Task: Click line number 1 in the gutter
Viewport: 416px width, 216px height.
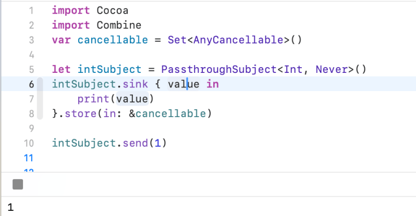Action: click(31, 10)
